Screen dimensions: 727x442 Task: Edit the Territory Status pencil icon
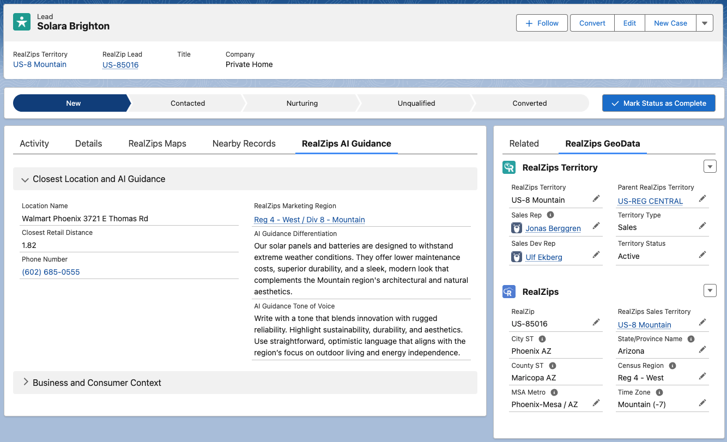pos(702,255)
